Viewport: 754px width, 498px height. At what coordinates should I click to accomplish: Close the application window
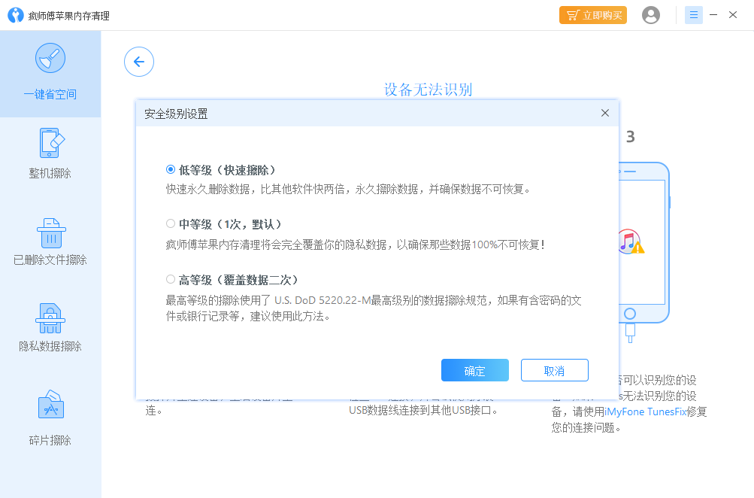tap(733, 15)
